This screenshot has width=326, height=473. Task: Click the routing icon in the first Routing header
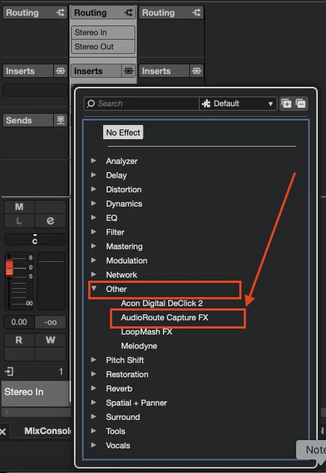61,13
